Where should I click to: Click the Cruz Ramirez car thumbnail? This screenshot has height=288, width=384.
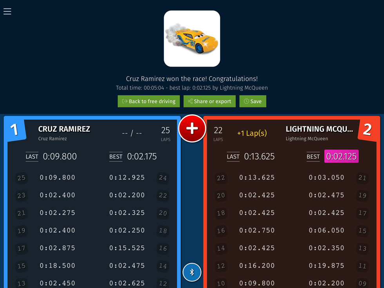tap(192, 38)
